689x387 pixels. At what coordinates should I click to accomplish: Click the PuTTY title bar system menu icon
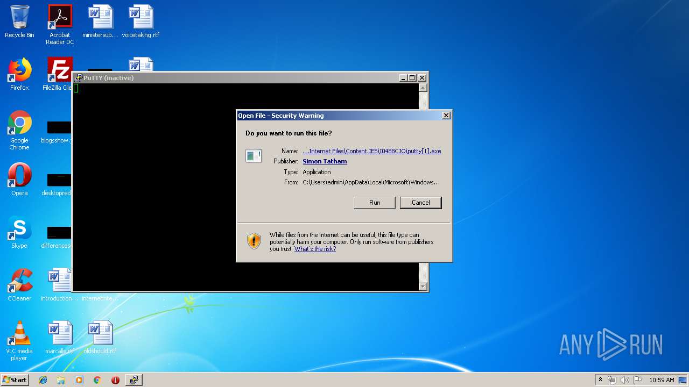(x=79, y=78)
